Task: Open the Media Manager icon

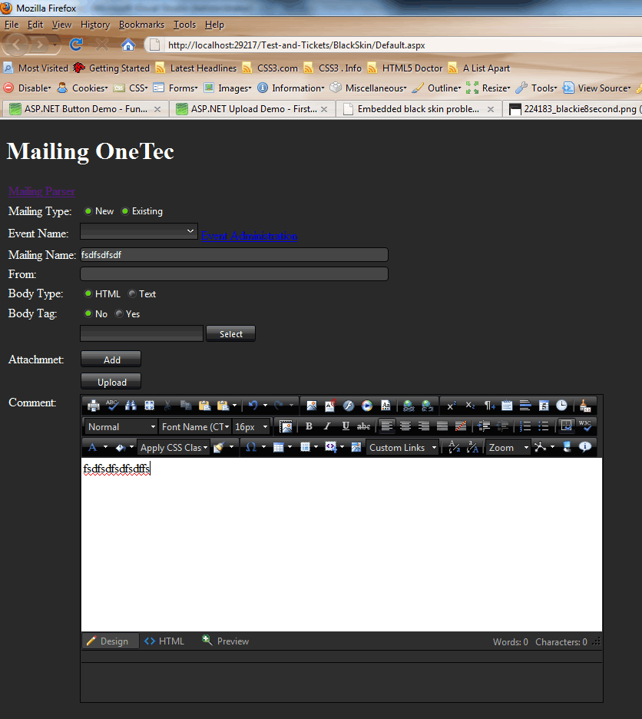Action: [367, 406]
